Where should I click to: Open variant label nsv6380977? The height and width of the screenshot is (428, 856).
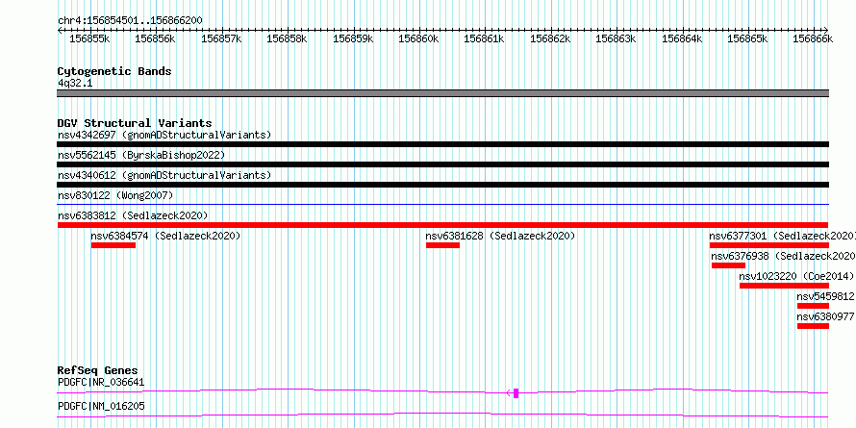pos(825,316)
